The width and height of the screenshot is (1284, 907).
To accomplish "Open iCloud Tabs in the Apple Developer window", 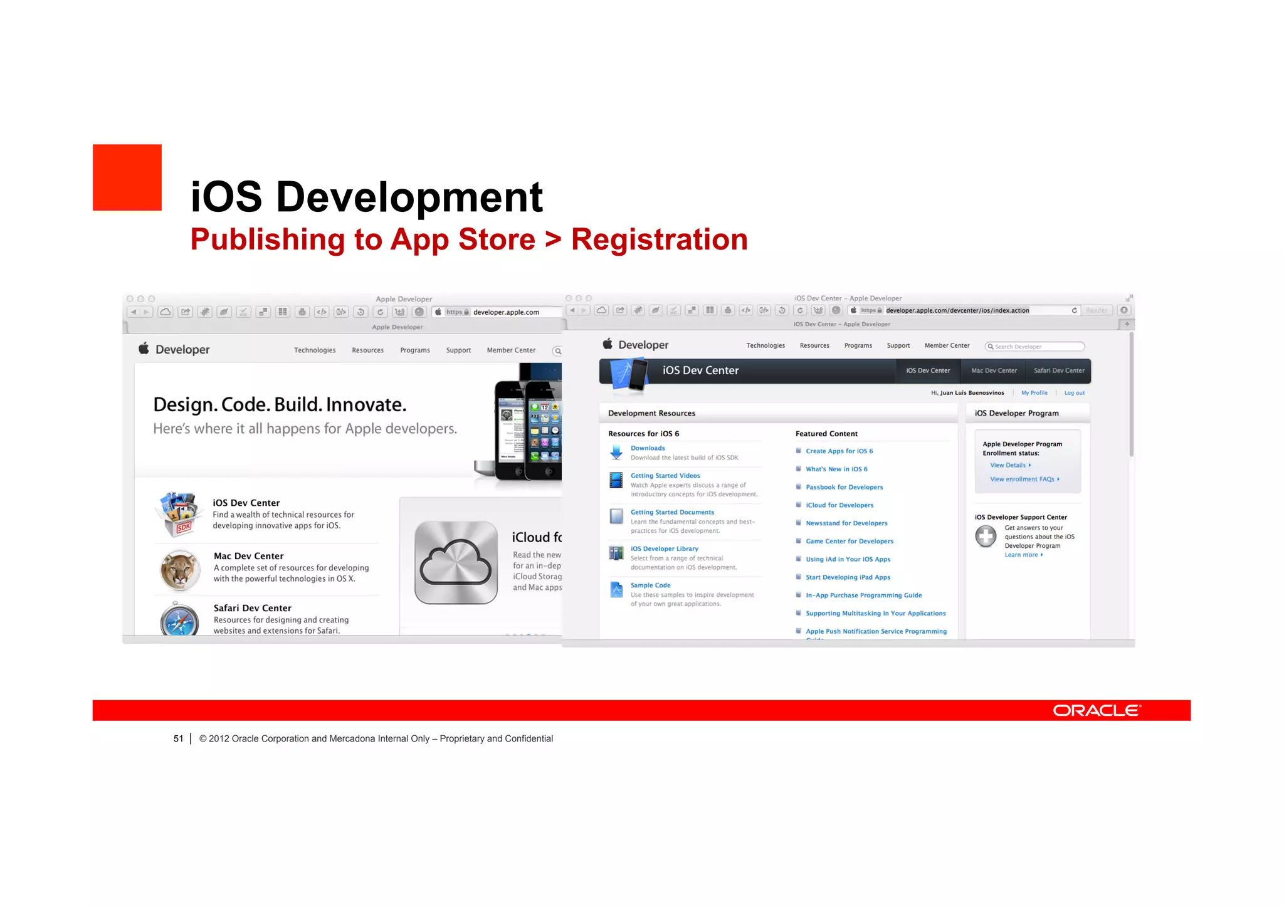I will (x=166, y=312).
